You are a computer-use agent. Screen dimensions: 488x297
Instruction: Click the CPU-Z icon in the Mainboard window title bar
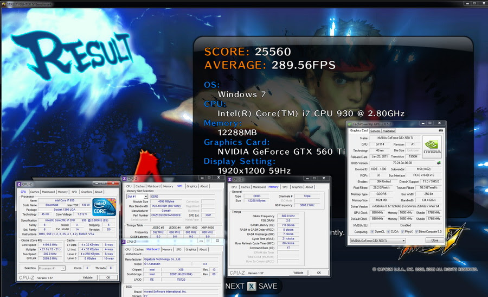coord(124,242)
